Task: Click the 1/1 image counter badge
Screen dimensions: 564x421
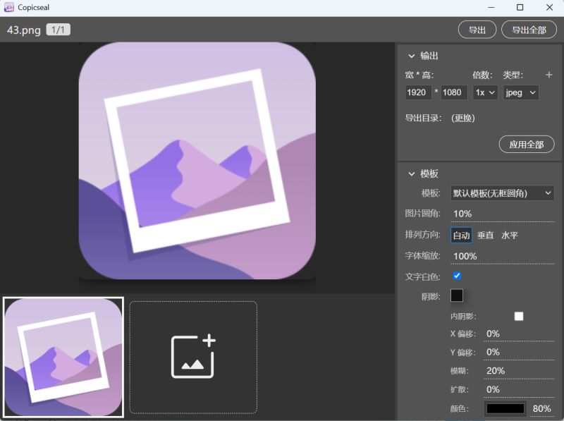Action: [58, 30]
